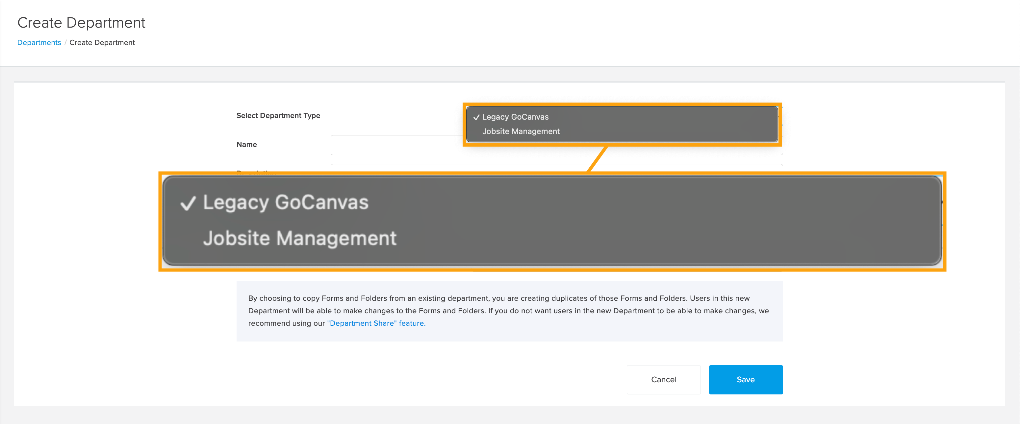The width and height of the screenshot is (1020, 424).
Task: Click the Cancel button
Action: pyautogui.click(x=664, y=379)
